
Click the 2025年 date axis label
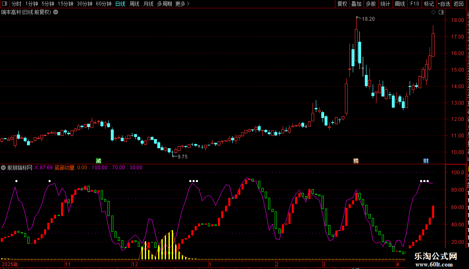[10, 264]
